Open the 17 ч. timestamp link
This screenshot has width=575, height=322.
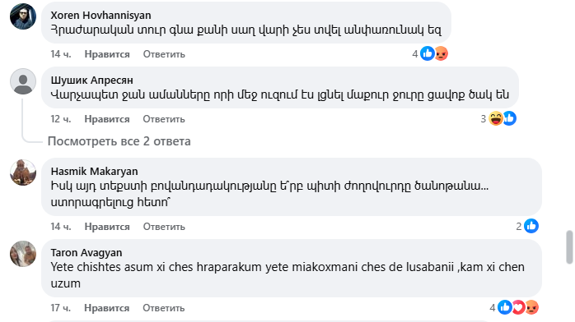point(61,308)
